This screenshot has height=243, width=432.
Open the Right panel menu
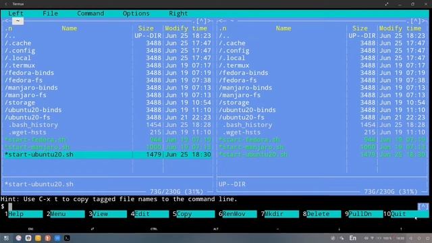[178, 13]
